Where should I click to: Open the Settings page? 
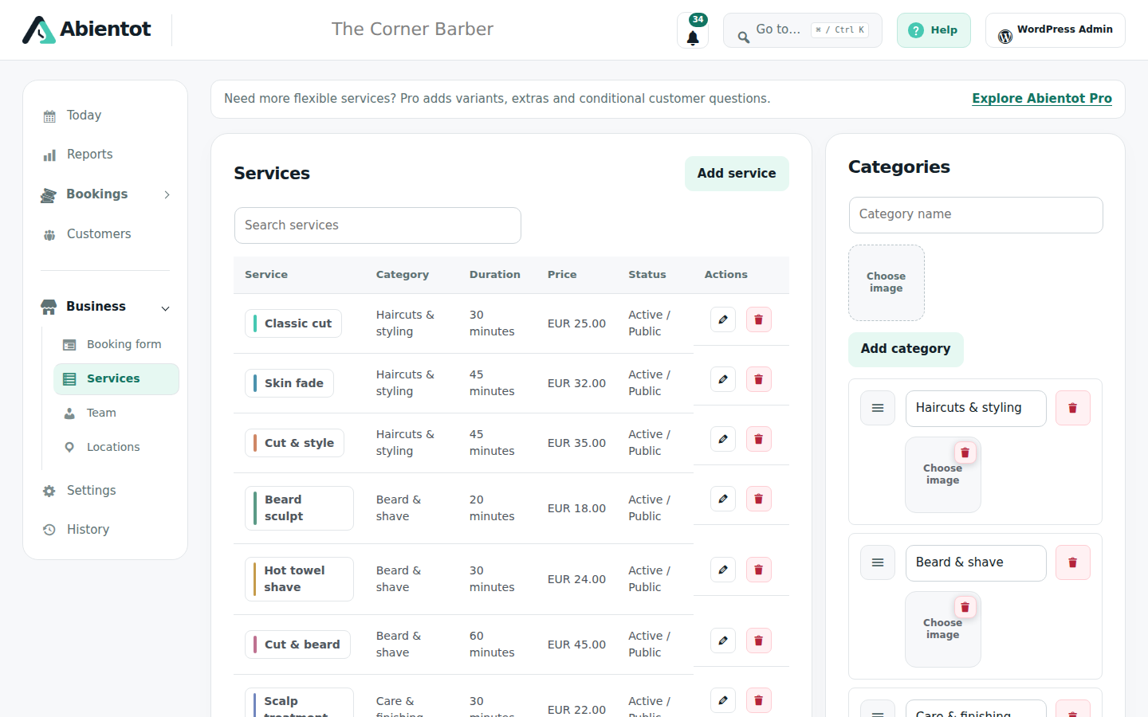pyautogui.click(x=106, y=491)
